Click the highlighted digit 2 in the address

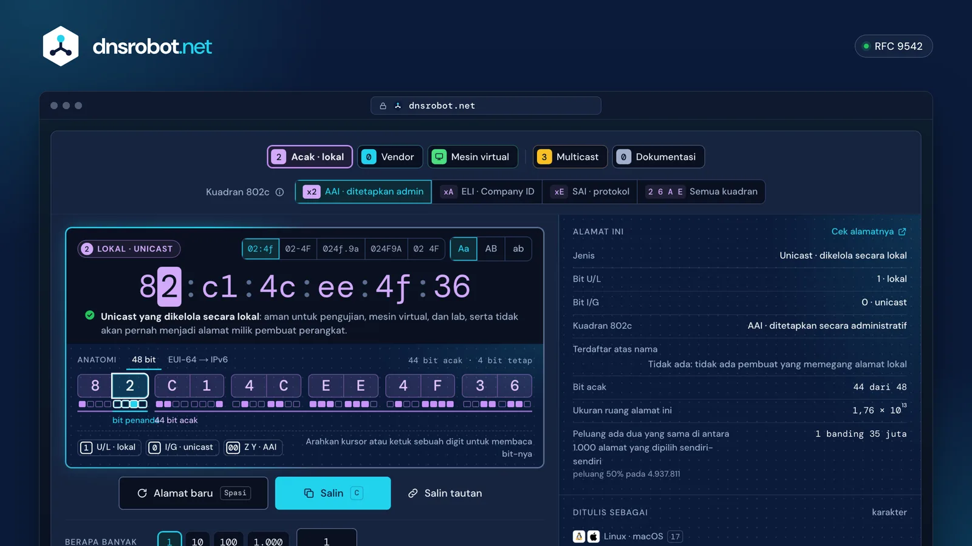pos(169,286)
